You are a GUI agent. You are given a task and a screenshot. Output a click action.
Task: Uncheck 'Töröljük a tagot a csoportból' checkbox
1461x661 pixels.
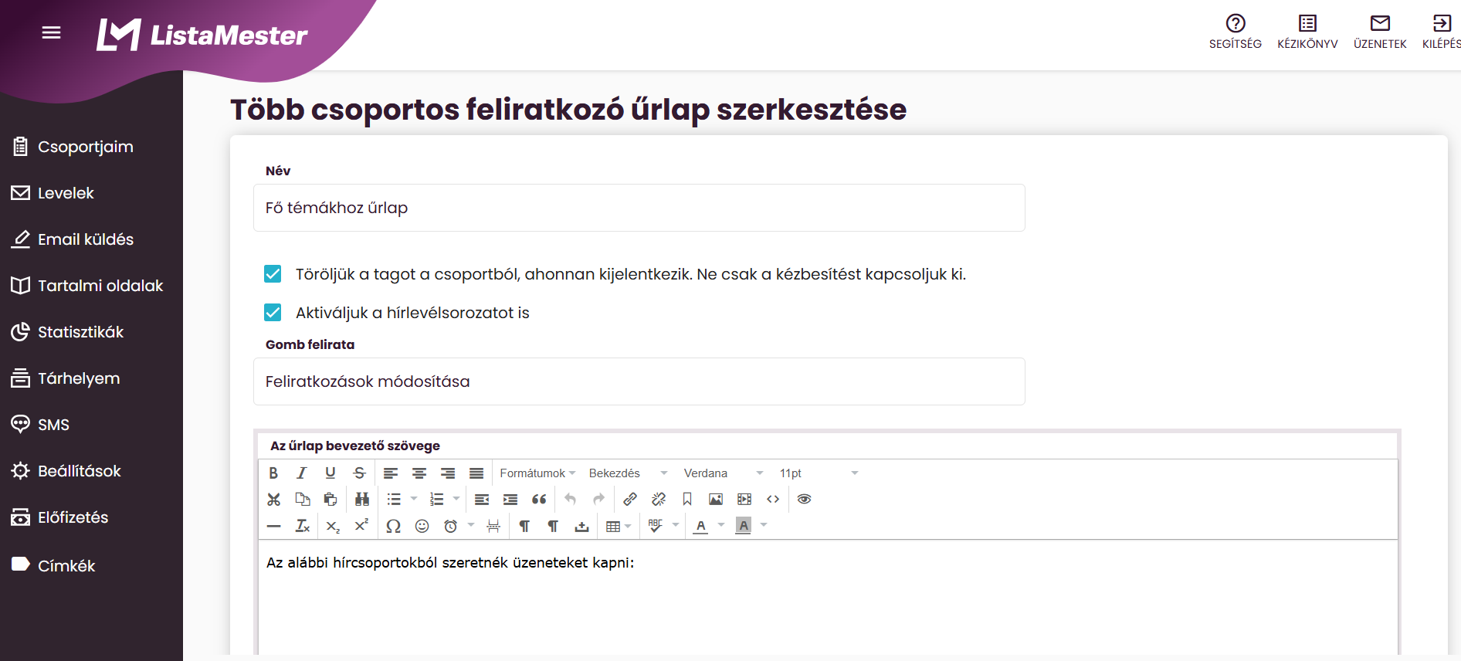point(273,273)
